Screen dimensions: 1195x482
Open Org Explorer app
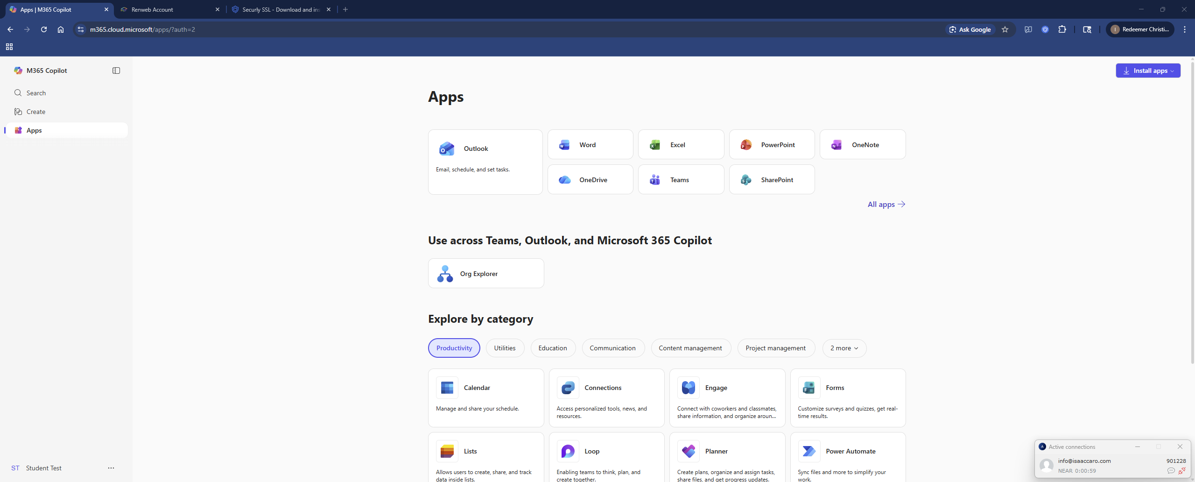tap(486, 273)
